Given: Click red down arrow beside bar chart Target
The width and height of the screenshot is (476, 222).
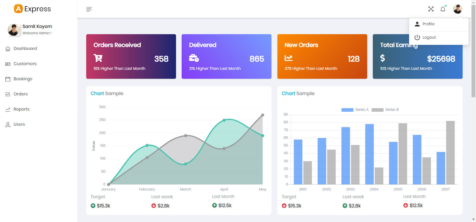Looking at the screenshot, I should [284, 206].
